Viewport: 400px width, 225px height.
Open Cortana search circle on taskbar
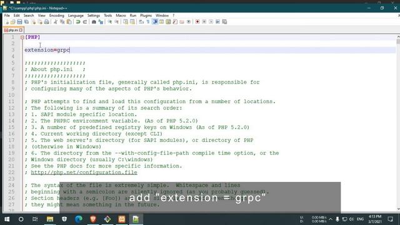point(21,219)
